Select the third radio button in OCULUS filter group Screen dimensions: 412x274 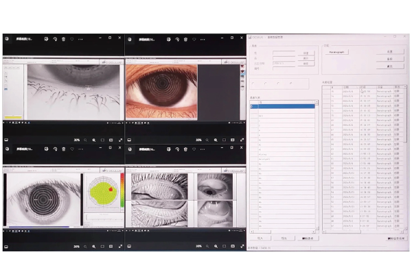278,84
